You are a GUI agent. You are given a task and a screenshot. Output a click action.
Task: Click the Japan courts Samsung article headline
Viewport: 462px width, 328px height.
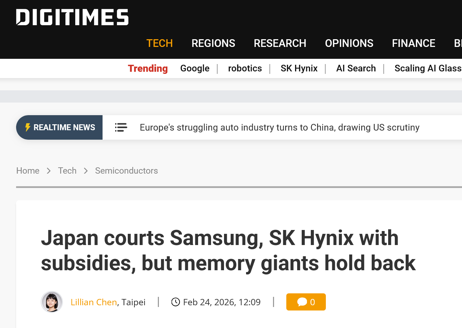(x=228, y=250)
